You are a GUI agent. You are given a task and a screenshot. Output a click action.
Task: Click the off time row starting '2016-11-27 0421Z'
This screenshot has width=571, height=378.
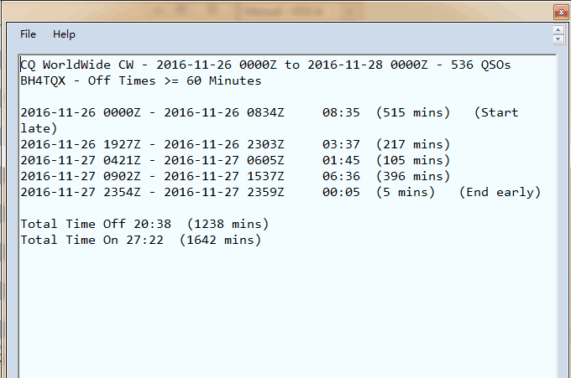pos(235,161)
